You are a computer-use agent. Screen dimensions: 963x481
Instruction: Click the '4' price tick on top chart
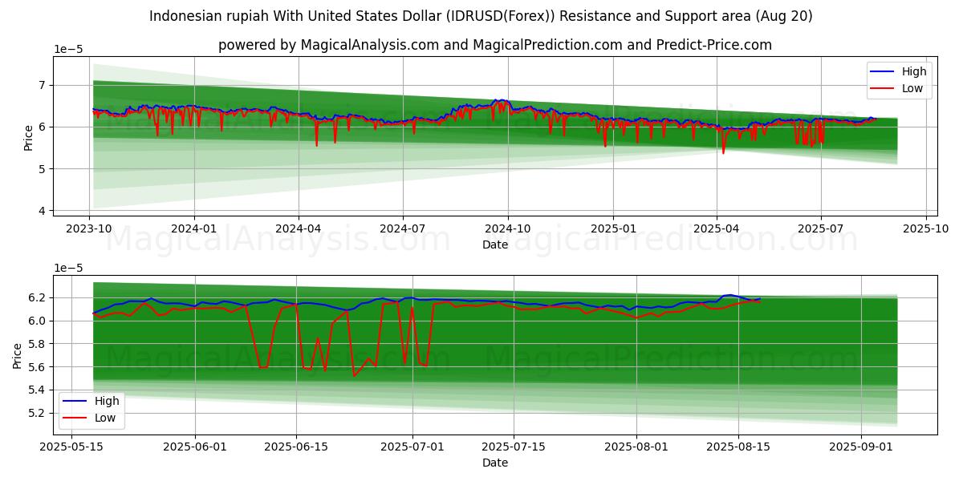(x=42, y=211)
